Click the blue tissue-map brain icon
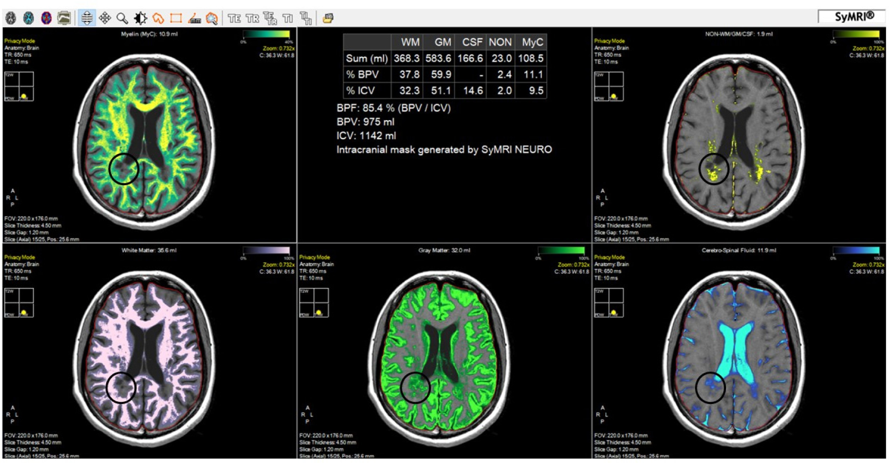Image resolution: width=889 pixels, height=463 pixels. click(29, 18)
